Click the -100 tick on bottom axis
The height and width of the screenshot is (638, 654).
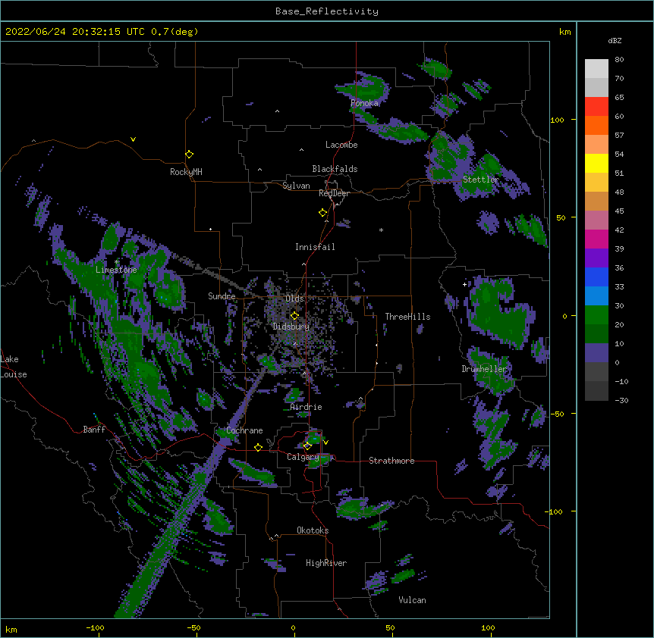[95, 627]
